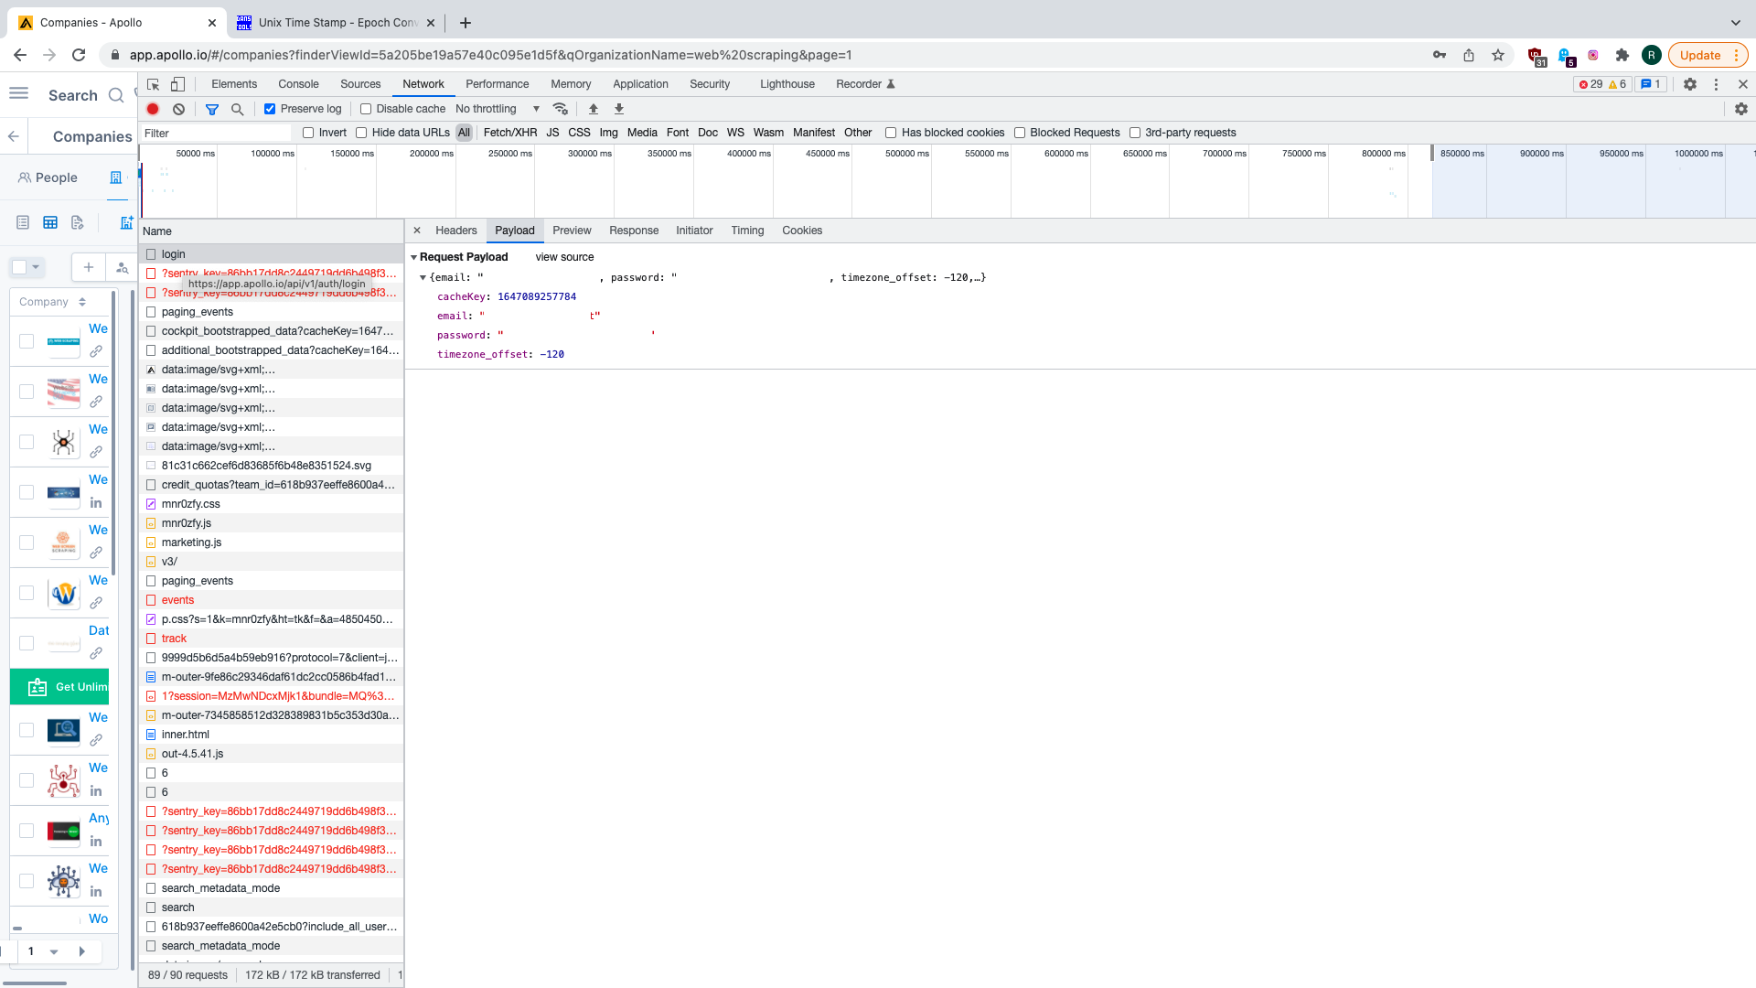Open the network search magnifier icon
Image resolution: width=1756 pixels, height=988 pixels.
[x=238, y=109]
